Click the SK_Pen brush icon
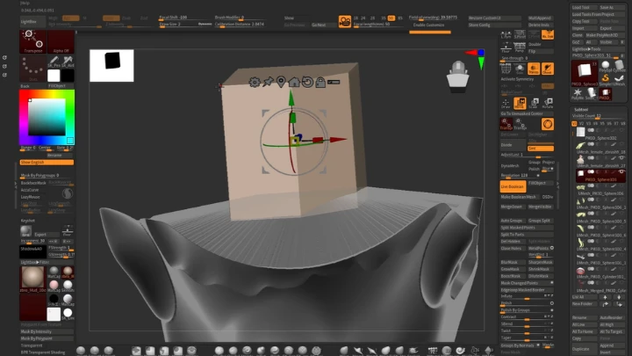Viewport: 632px width, 356px height. click(54, 62)
